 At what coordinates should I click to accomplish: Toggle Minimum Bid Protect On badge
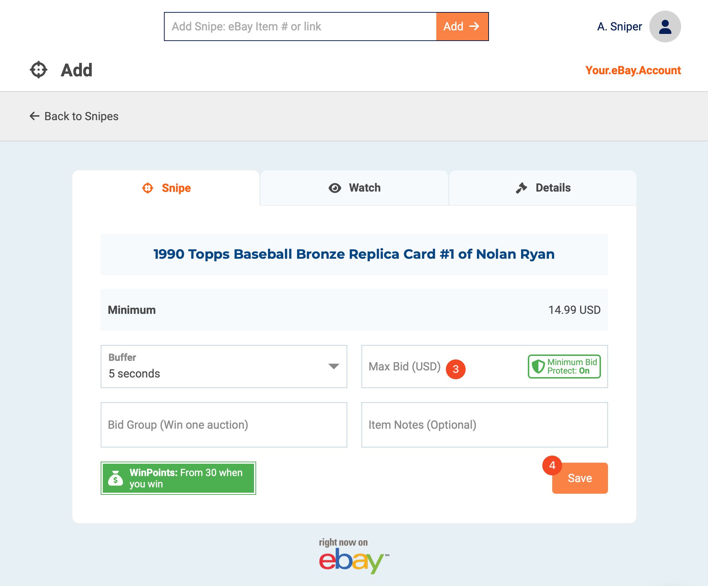[x=564, y=367]
